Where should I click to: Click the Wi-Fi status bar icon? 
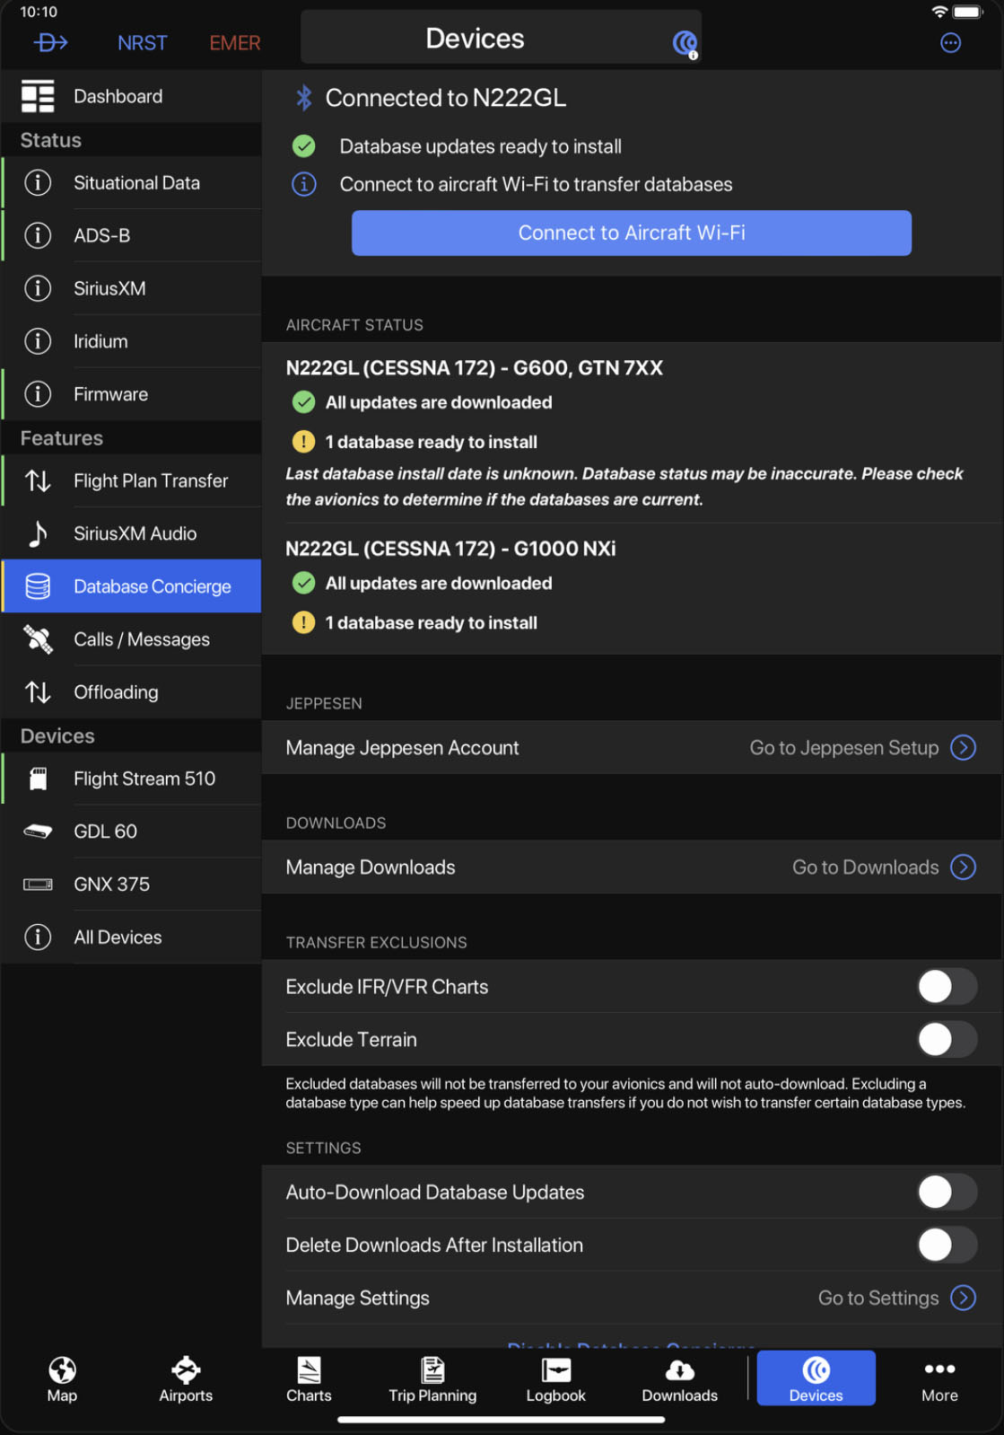point(939,12)
